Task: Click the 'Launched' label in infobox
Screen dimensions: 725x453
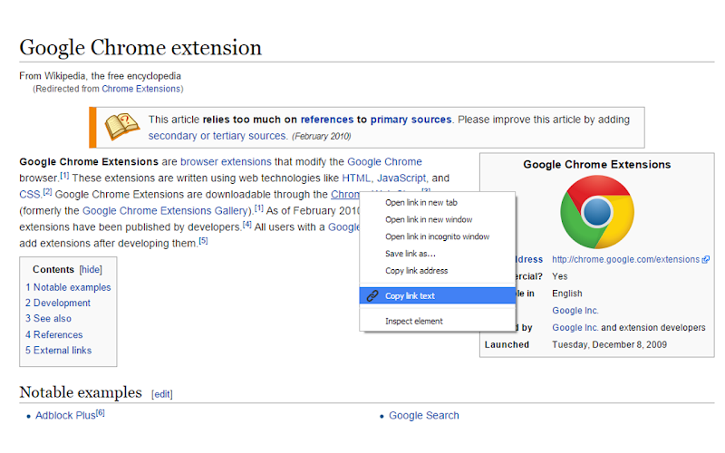Action: [x=507, y=345]
